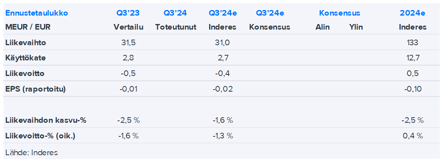
Task: Click the 2024e EPS value -0,10
Action: point(412,89)
